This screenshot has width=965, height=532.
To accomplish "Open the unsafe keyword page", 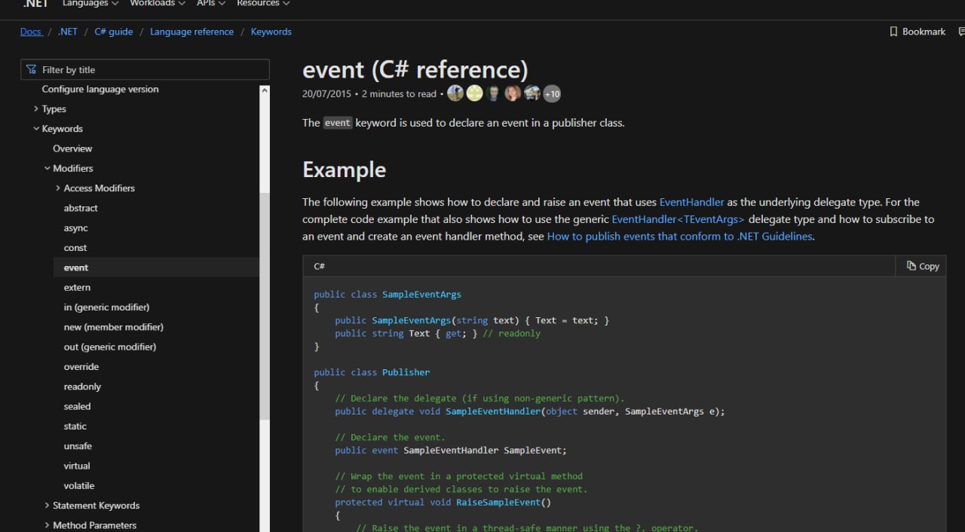I will (x=78, y=446).
